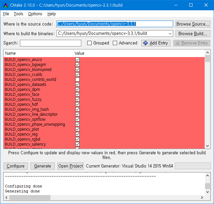Image resolution: width=214 pixels, height=204 pixels.
Task: Click the cache list scroll up arrow
Action: 208,52
